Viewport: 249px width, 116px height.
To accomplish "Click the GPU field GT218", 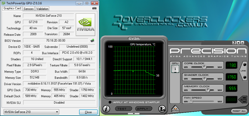I will [x=33, y=22].
